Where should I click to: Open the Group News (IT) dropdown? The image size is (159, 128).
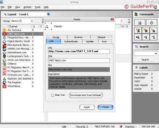point(32,21)
